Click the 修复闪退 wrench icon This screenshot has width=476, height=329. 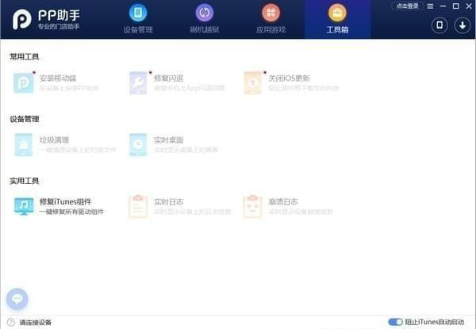point(138,82)
